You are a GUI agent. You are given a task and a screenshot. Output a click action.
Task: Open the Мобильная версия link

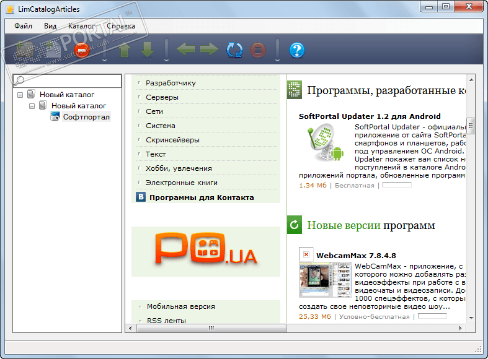tap(181, 306)
